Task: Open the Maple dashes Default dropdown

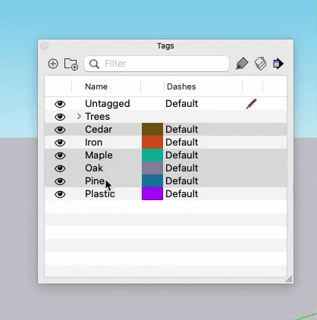Action: coord(181,155)
